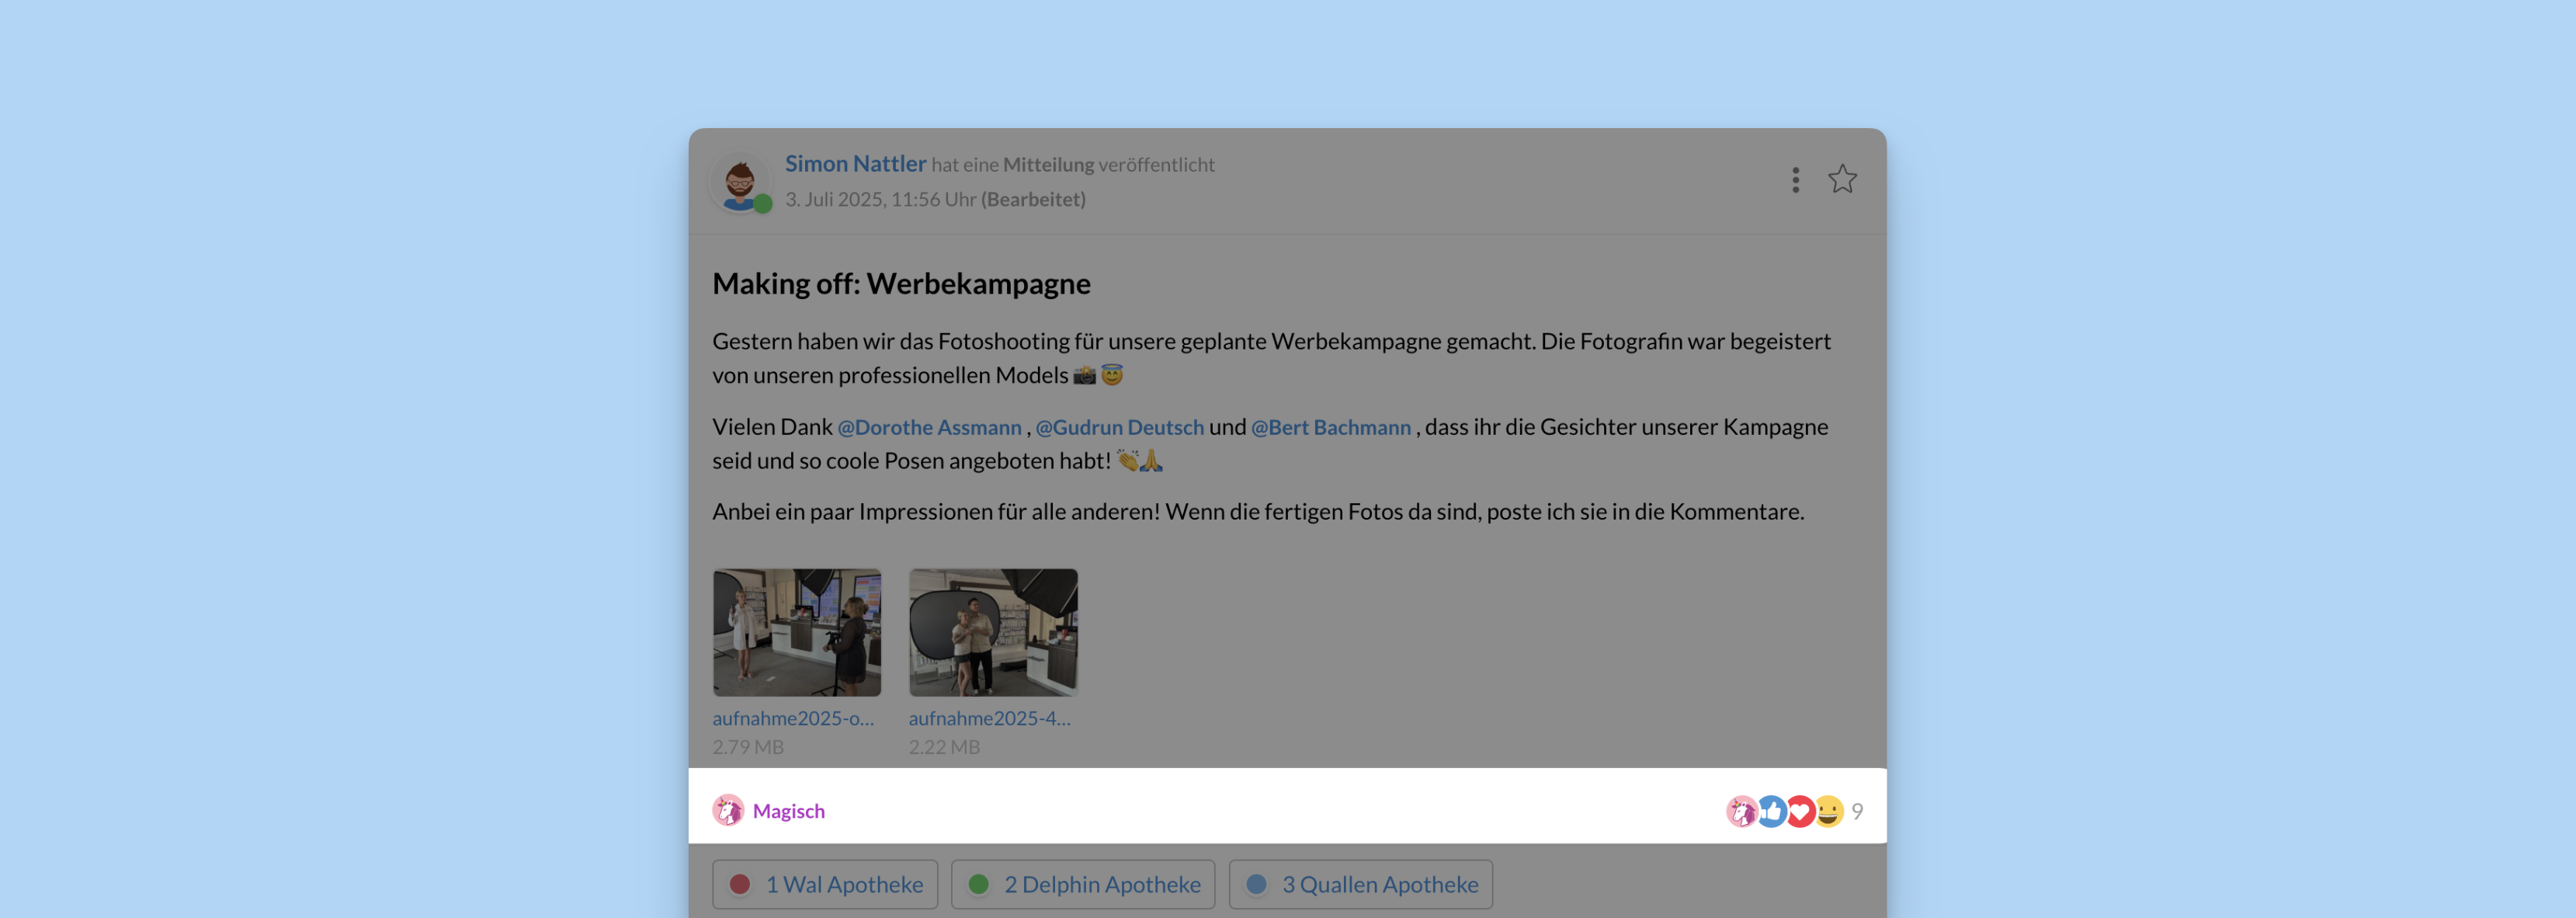
Task: Open first photo thumbnail aufnahme2025-o
Action: [x=796, y=632]
